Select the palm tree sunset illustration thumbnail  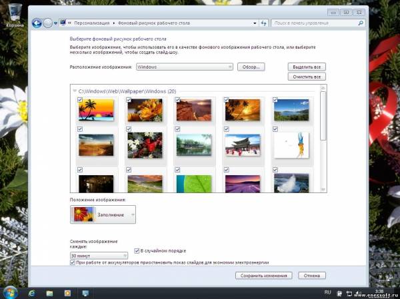96,110
